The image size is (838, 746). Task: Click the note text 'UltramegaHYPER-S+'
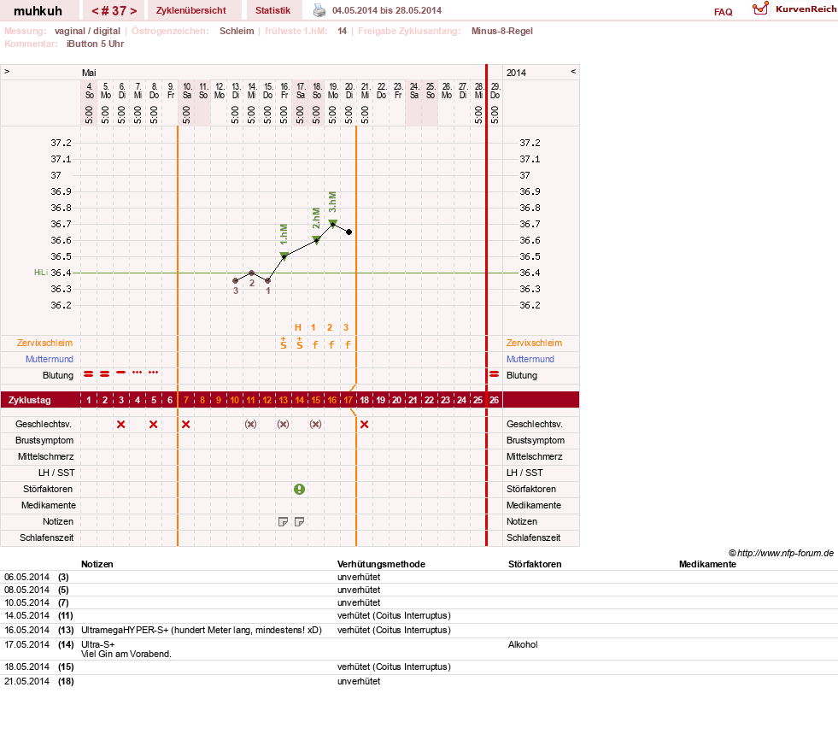coord(125,630)
